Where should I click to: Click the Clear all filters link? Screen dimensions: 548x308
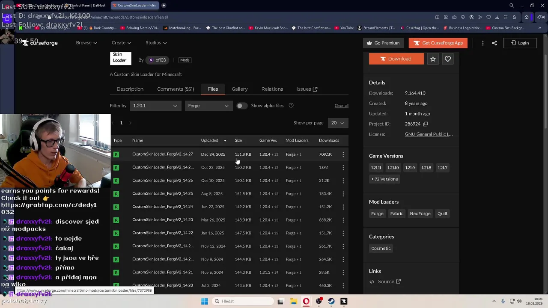tap(342, 106)
